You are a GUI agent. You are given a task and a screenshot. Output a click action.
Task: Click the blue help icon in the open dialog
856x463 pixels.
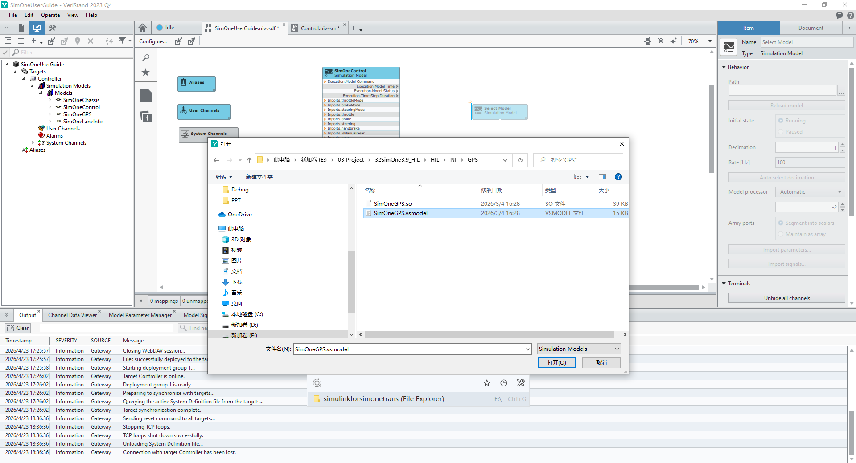tap(618, 177)
